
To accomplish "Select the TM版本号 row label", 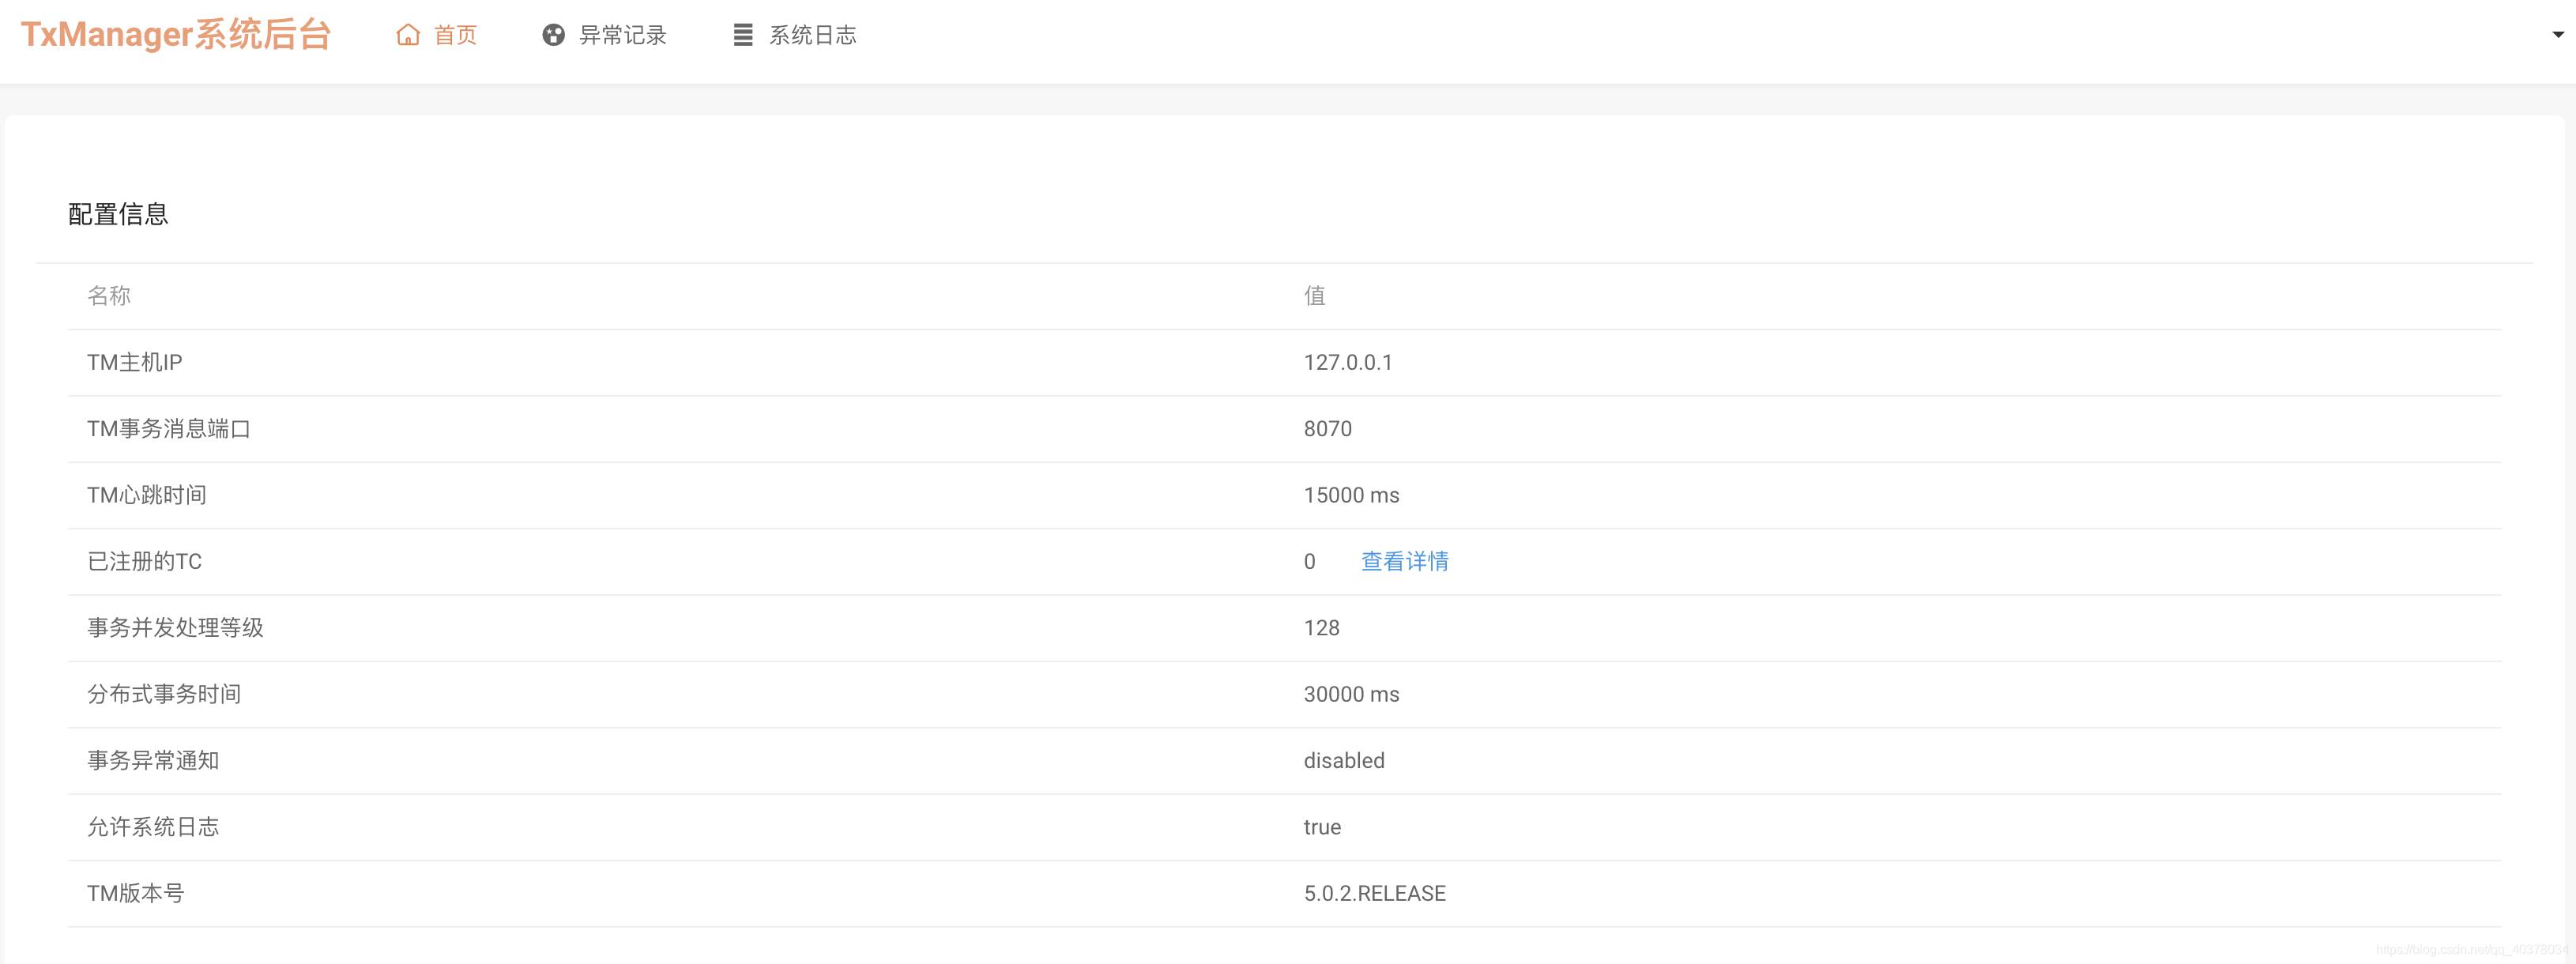I will pyautogui.click(x=136, y=893).
